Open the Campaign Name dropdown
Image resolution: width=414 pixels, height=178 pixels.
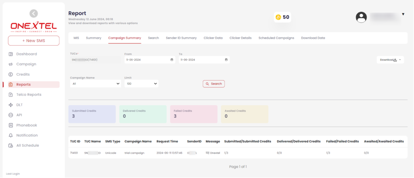(95, 84)
